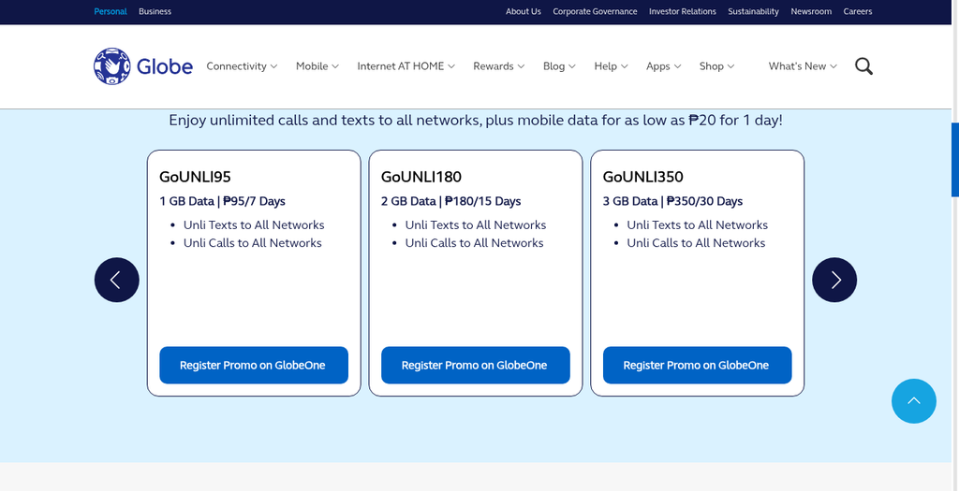Show previous promo cards with left arrow
The image size is (959, 491).
pos(117,280)
